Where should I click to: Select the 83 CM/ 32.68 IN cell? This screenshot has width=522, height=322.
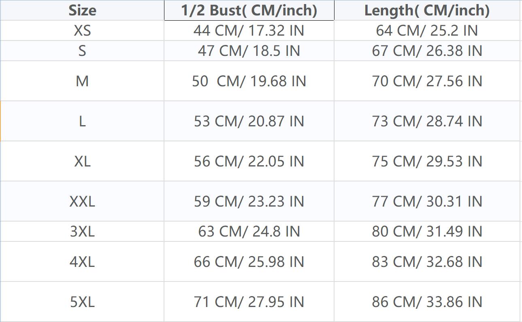[x=427, y=262]
